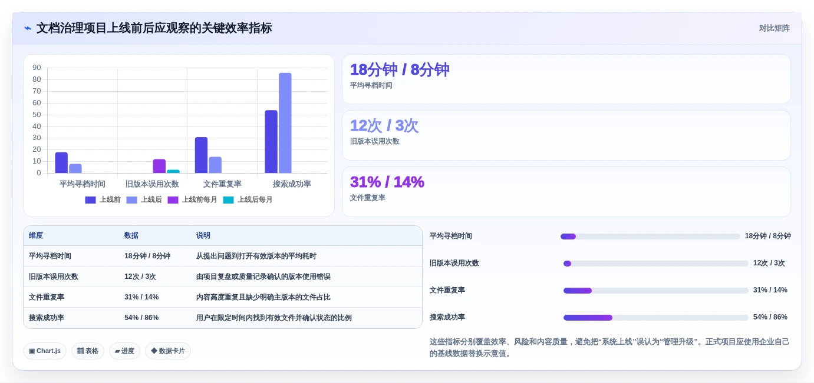Viewport: 814px width, 383px height.
Task: Click description 内容高度重复且缺少明确主版本的文件占比
Action: click(263, 297)
